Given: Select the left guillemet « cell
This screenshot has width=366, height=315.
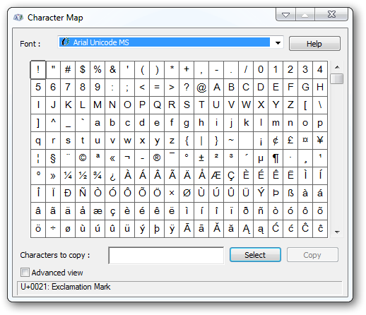Looking at the screenshot, I should pos(112,158).
